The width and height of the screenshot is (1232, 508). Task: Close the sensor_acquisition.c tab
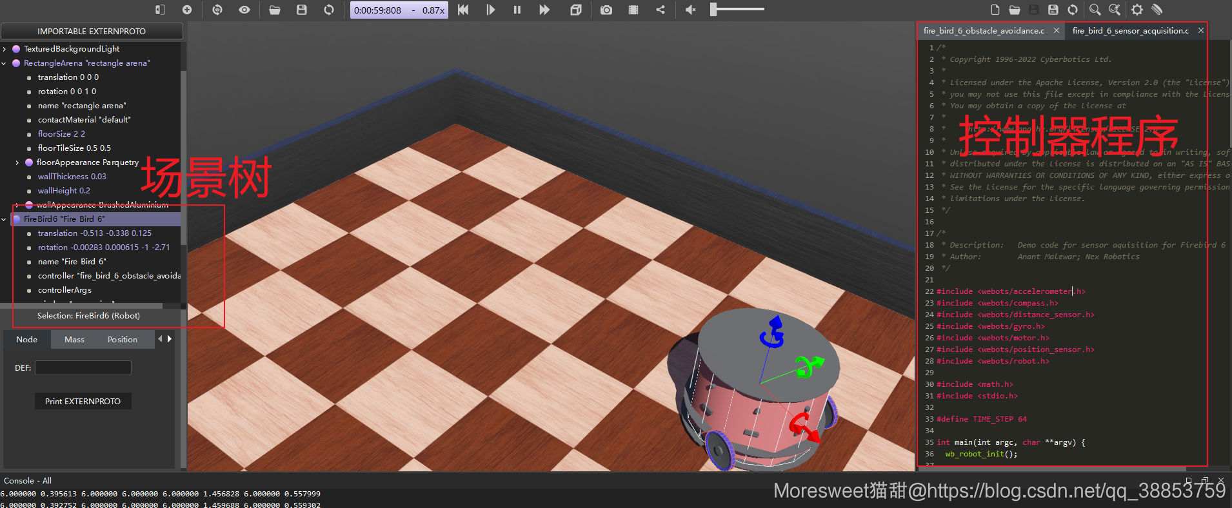coord(1200,30)
